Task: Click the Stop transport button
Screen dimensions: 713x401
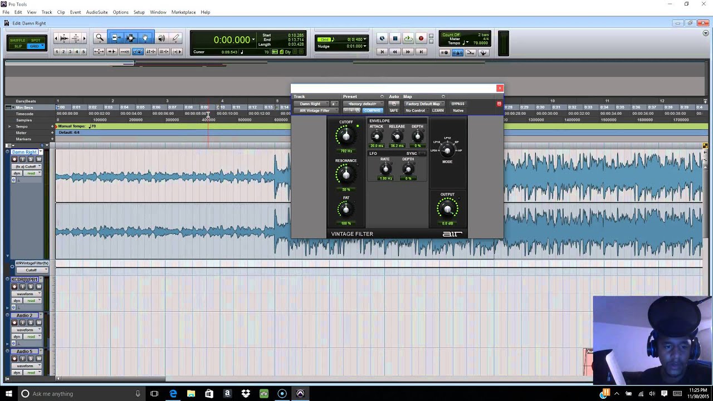Action: click(395, 38)
